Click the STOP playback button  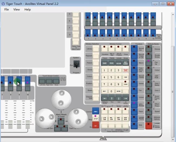tap(96, 118)
